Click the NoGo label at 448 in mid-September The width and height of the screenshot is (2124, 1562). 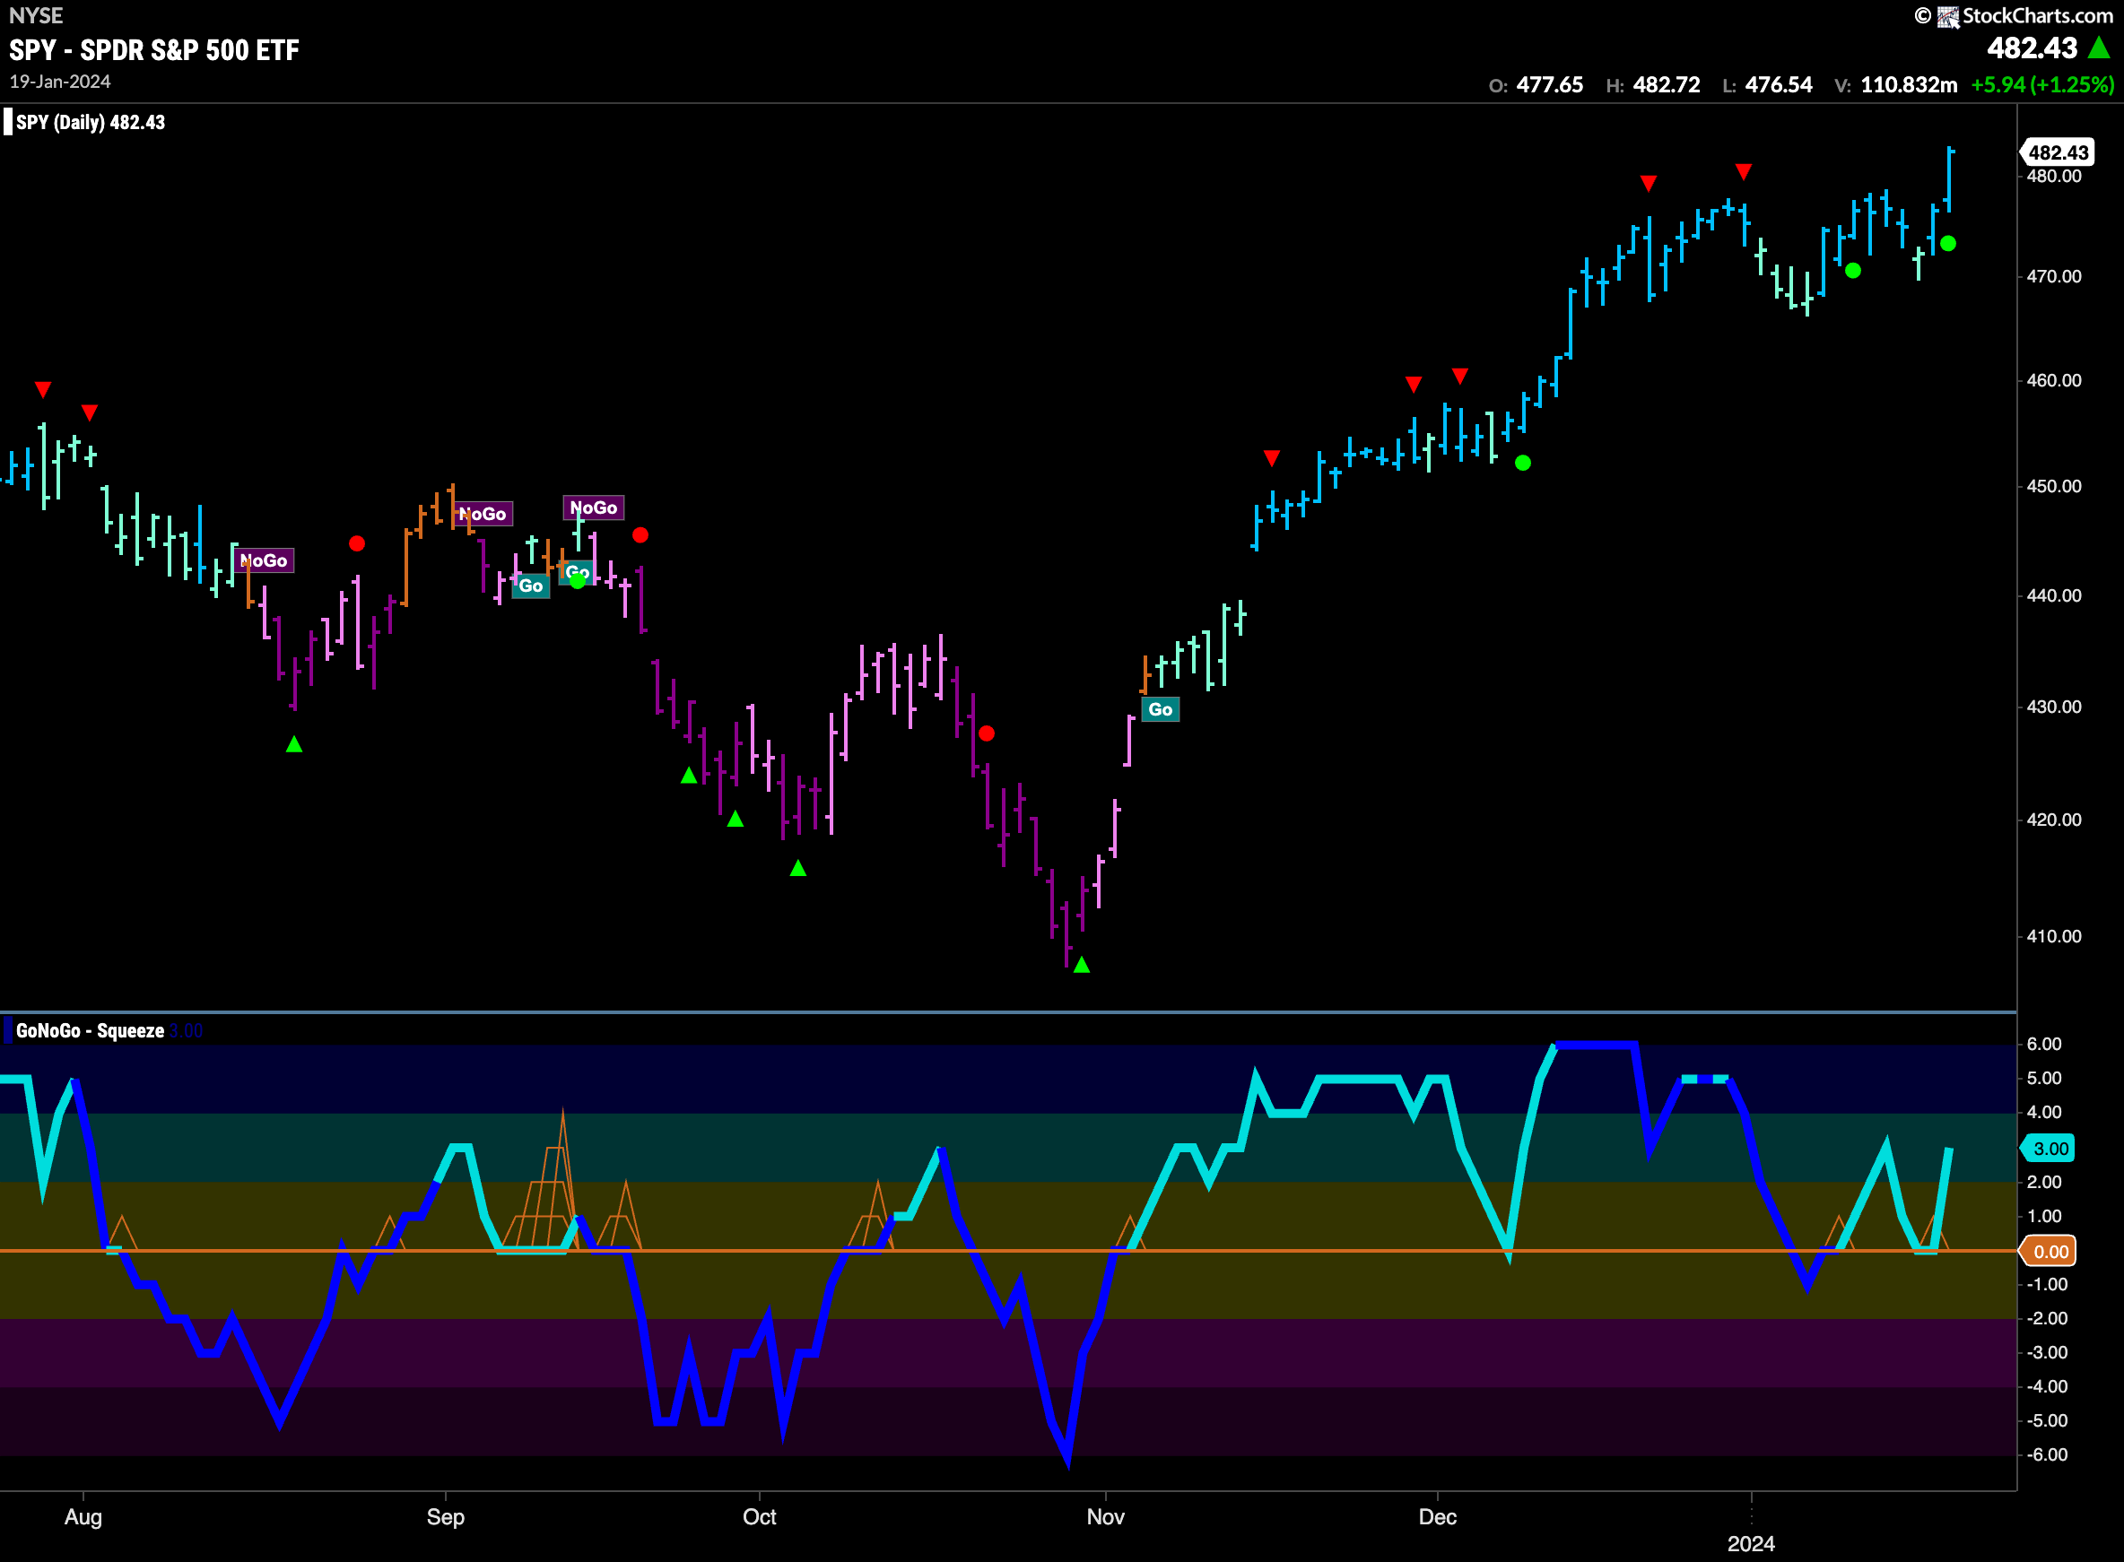(x=594, y=508)
